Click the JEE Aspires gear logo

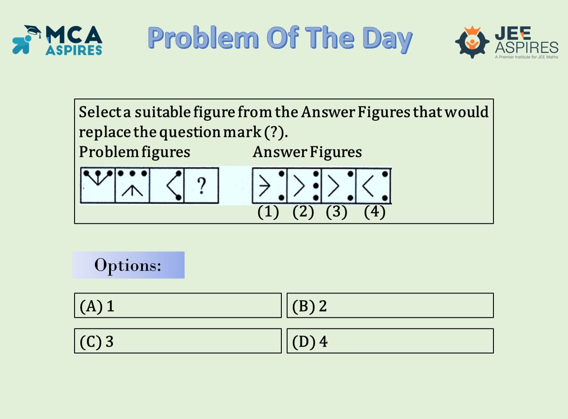point(472,42)
